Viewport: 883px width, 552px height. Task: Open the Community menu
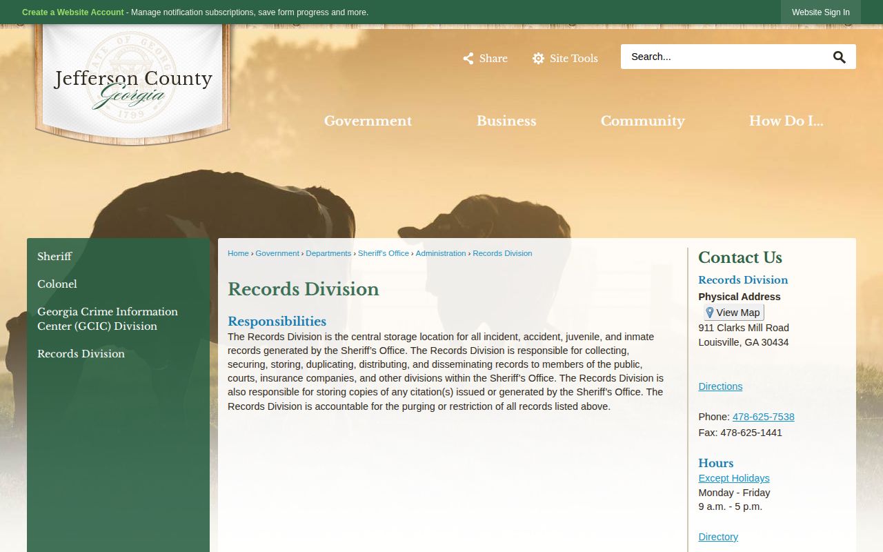(x=642, y=121)
